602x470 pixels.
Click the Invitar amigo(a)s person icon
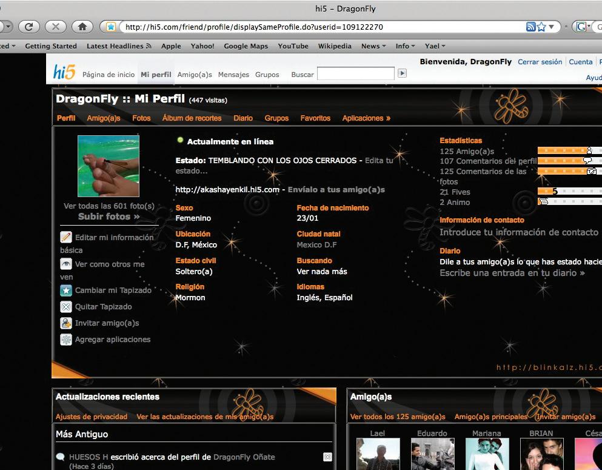click(66, 323)
